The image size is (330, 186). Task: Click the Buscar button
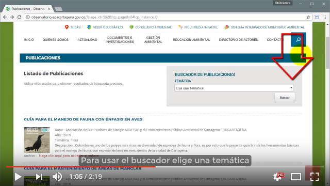285,98
